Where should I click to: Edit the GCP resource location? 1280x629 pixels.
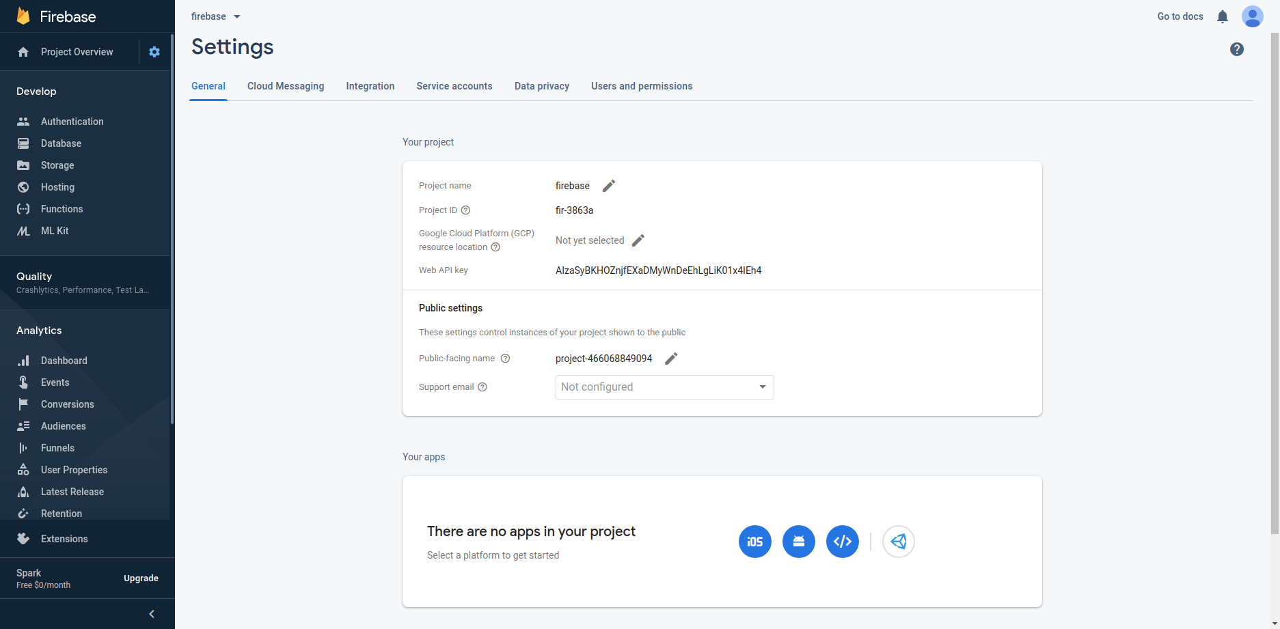(638, 240)
